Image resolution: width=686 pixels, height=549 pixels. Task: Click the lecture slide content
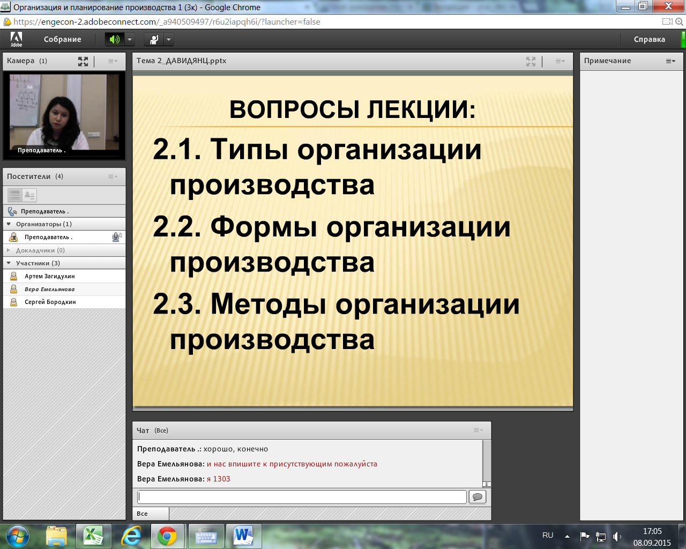click(353, 241)
